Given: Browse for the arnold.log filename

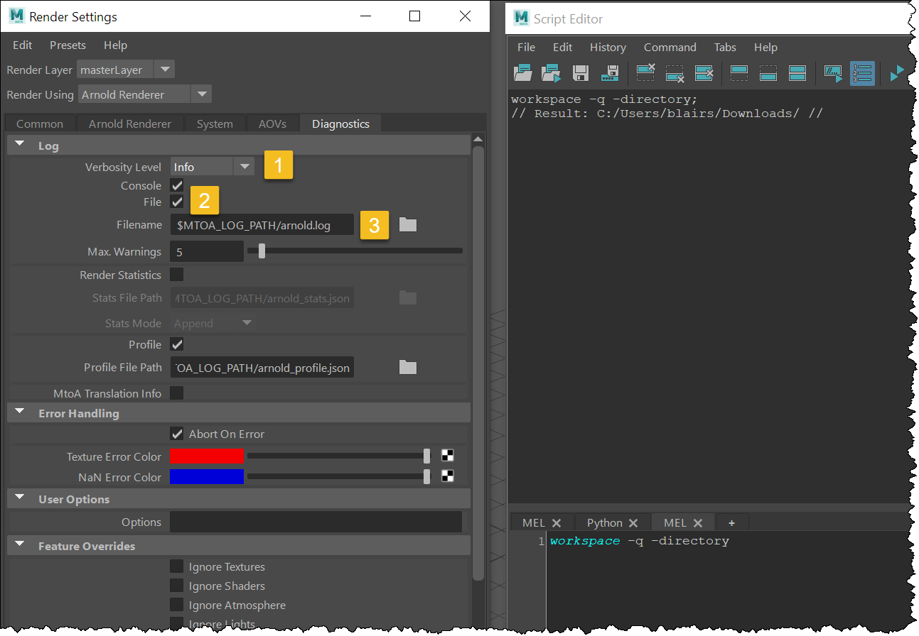Looking at the screenshot, I should point(407,223).
